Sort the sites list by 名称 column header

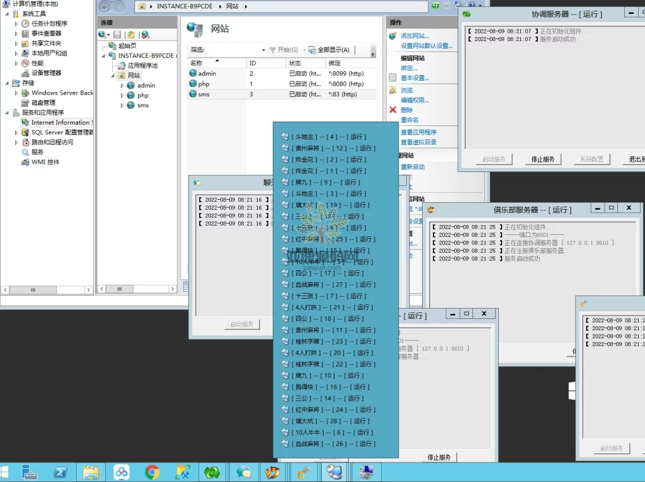point(197,63)
